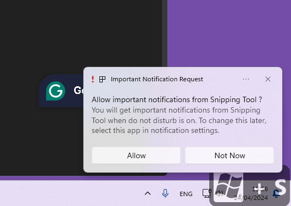Click the red exclamation priority icon

pos(93,79)
